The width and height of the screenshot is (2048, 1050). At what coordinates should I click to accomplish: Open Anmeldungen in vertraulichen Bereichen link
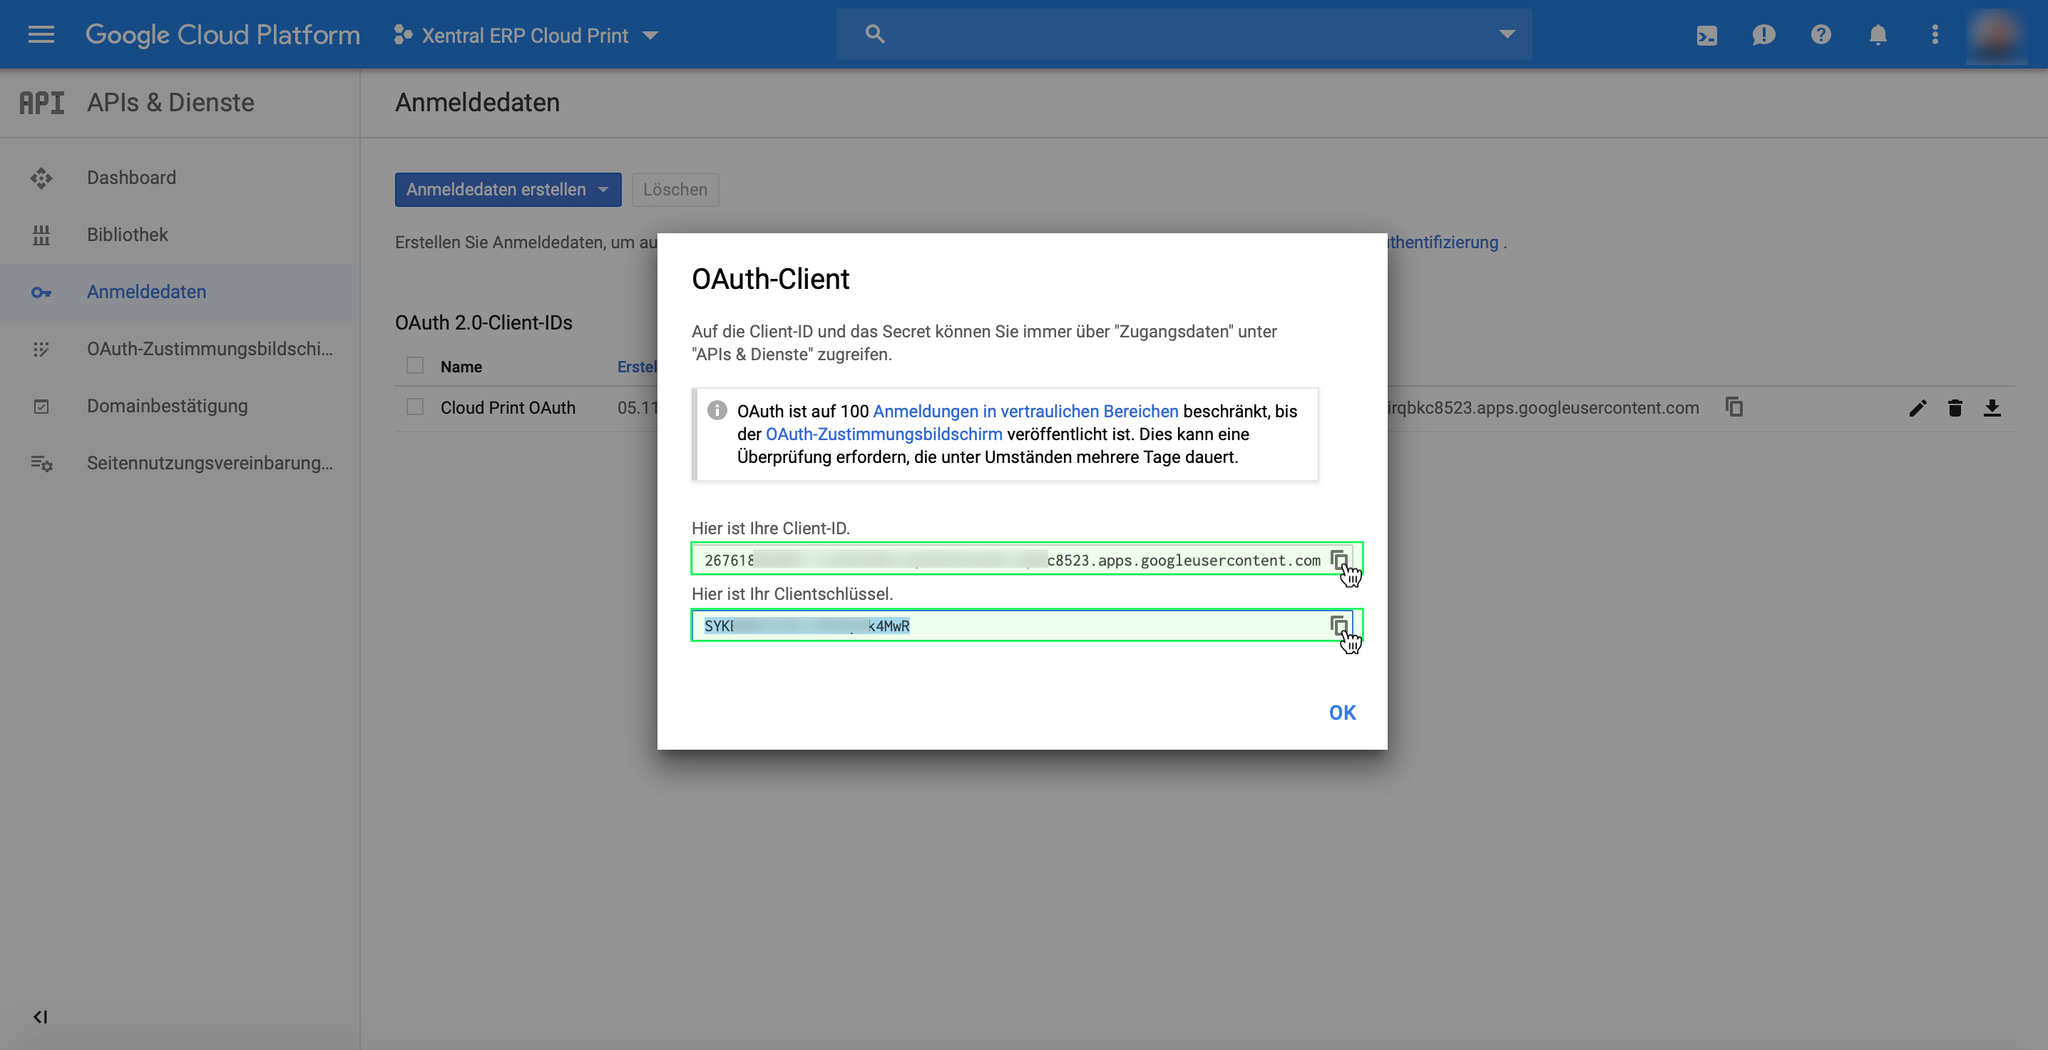(1025, 412)
